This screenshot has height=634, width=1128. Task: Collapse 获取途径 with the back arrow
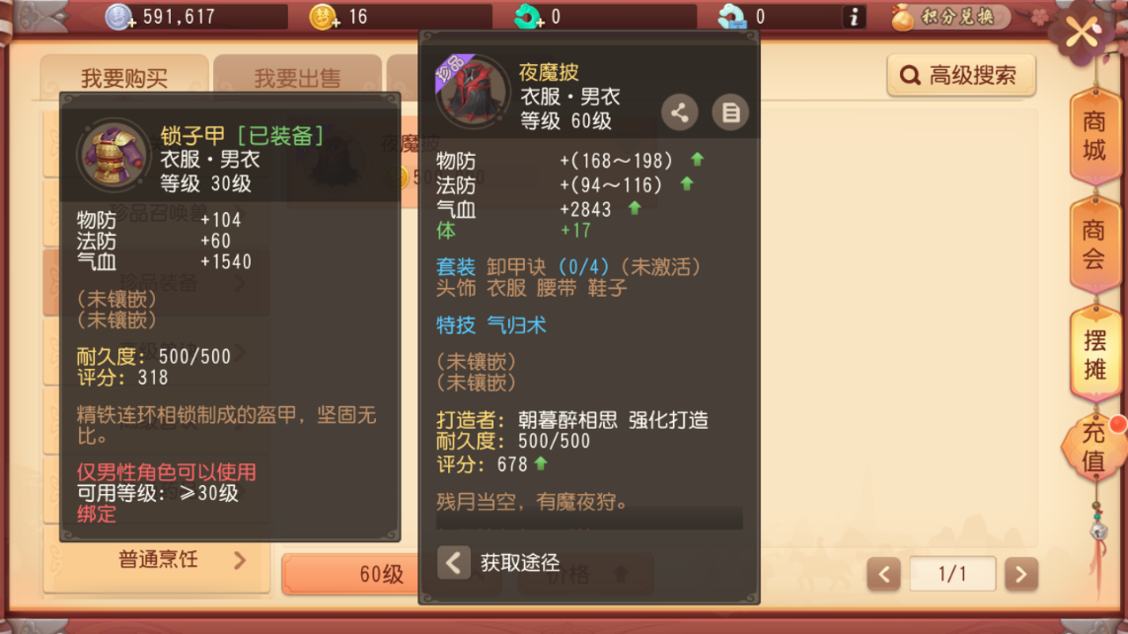point(454,563)
